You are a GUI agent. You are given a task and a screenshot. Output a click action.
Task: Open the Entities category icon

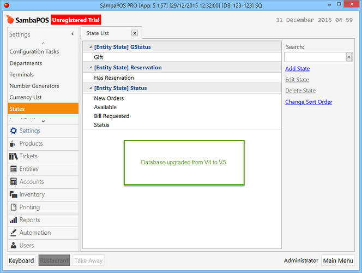(x=43, y=169)
